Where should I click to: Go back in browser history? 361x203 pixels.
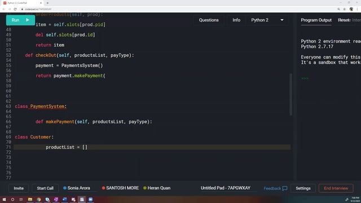click(x=4, y=9)
